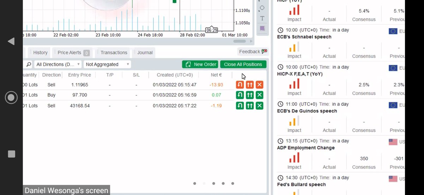Screen dimensions: 424x195
Task: Open the Not Aggregated dropdown
Action: click(x=107, y=64)
